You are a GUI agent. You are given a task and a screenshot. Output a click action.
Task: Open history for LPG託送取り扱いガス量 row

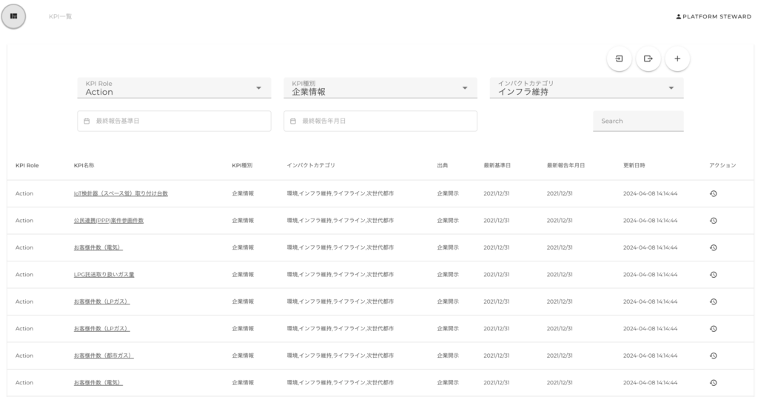pos(713,275)
